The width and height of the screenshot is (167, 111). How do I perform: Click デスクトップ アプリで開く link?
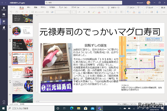(97, 8)
